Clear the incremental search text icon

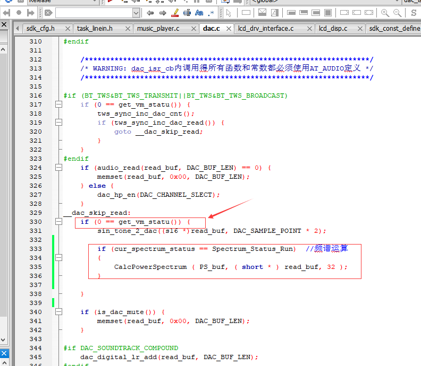click(x=48, y=13)
